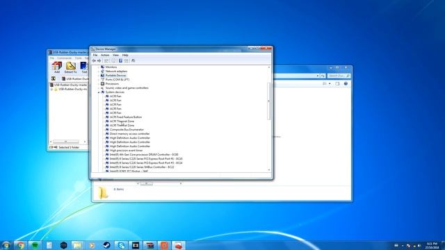The height and width of the screenshot is (250, 445).
Task: Select Composite Bus Enumerator
Action: (127, 130)
